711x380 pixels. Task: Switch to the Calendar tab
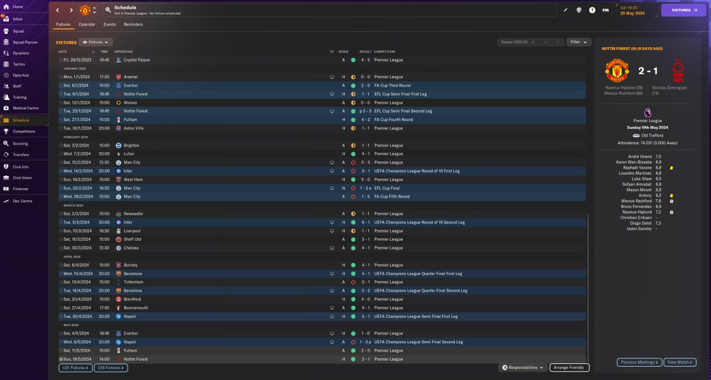87,24
